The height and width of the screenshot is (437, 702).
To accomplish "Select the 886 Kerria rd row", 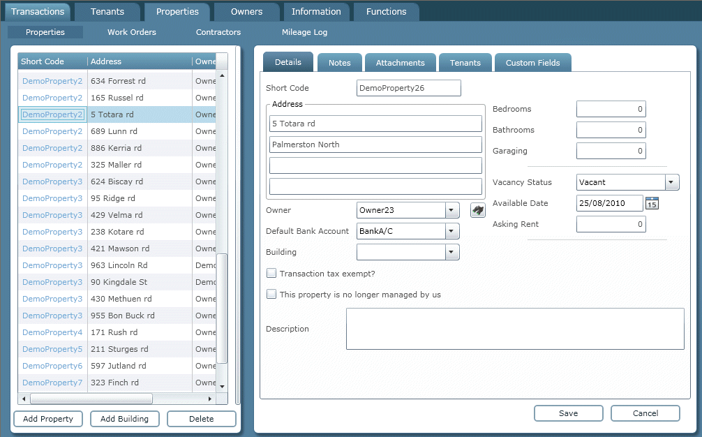I will (x=117, y=148).
